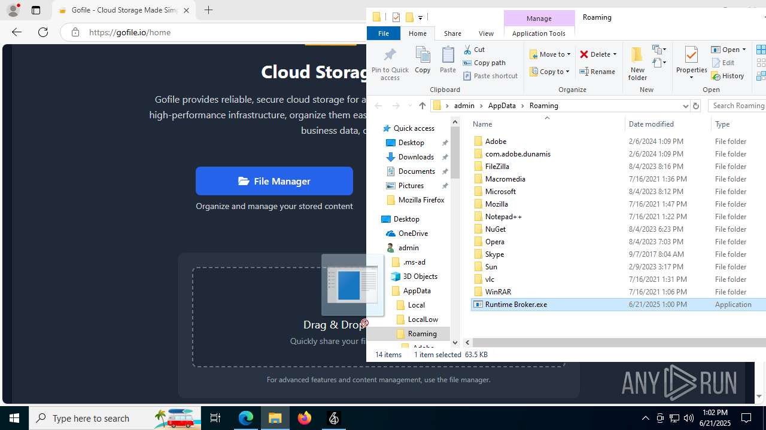Open the Delete dropdown arrow
Viewport: 766px width, 430px height.
pos(615,54)
